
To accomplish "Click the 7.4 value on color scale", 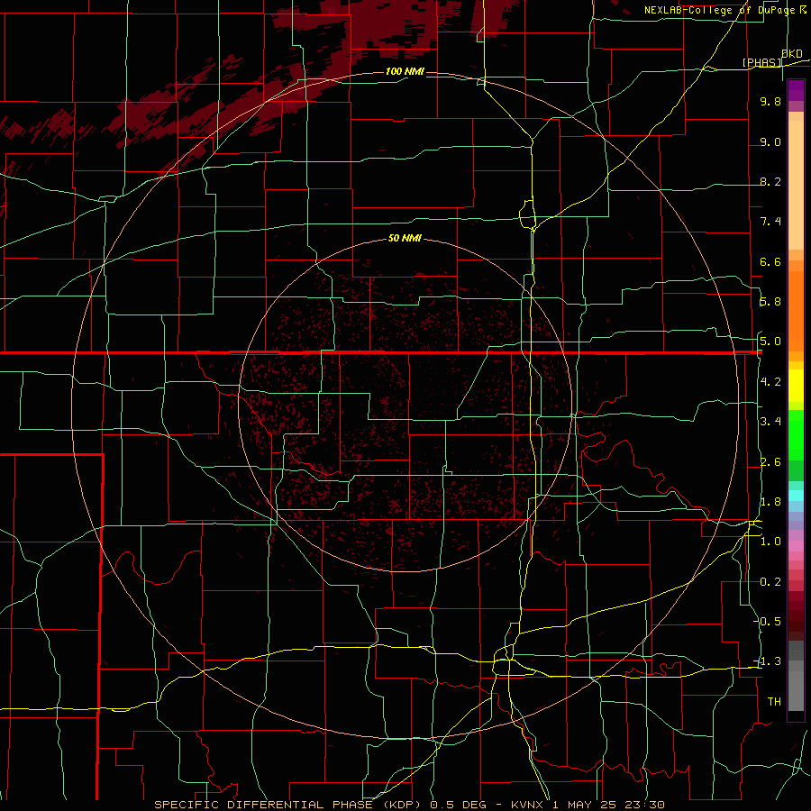I will coord(770,222).
